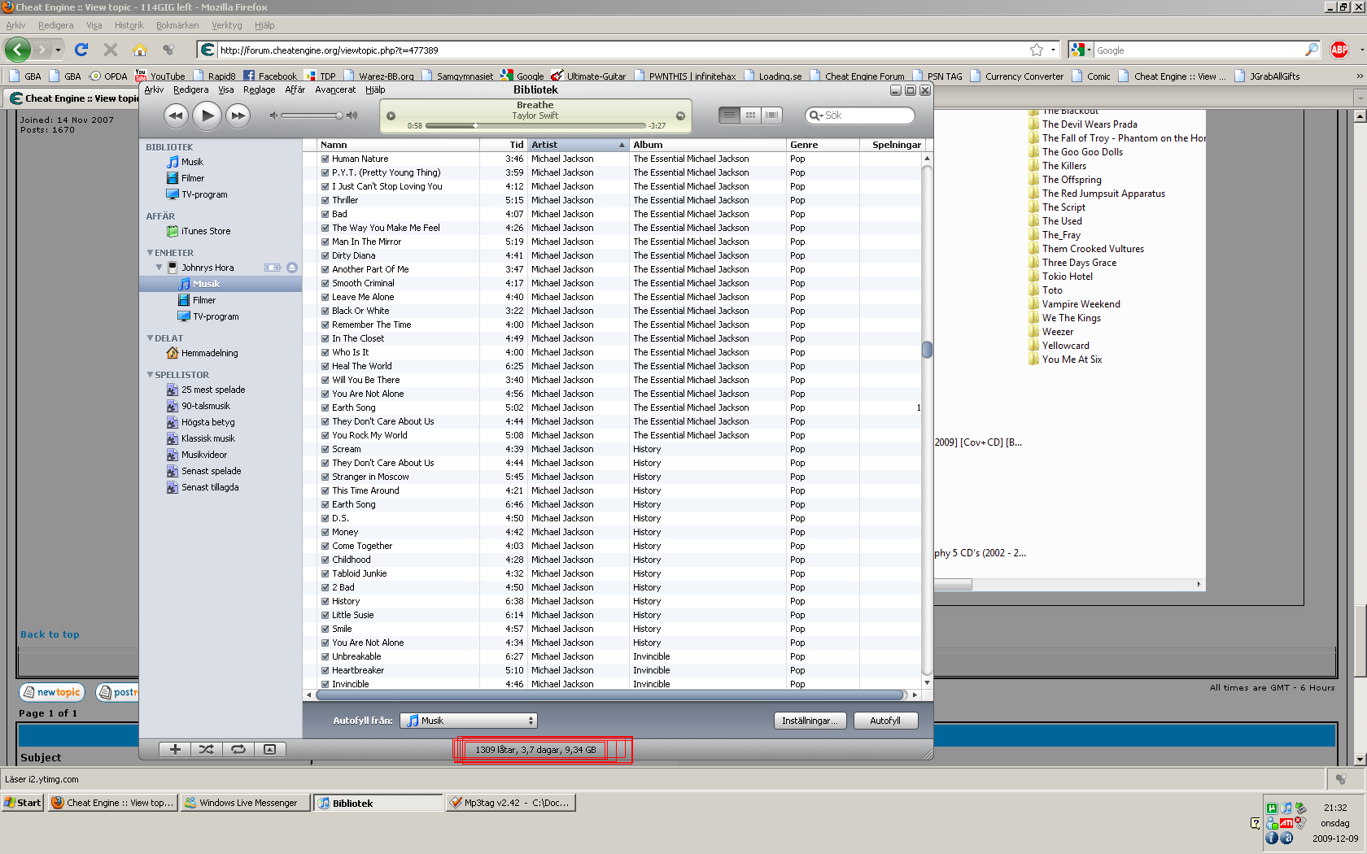Click the Windows Start button
Viewport: 1367px width, 854px height.
(23, 803)
